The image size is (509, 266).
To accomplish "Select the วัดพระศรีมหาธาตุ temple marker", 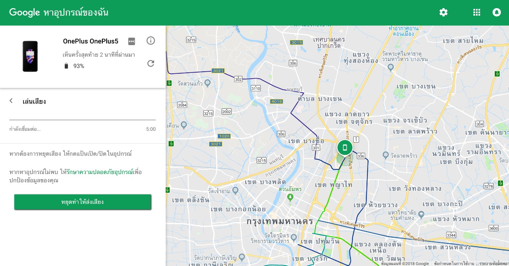I will point(391,67).
